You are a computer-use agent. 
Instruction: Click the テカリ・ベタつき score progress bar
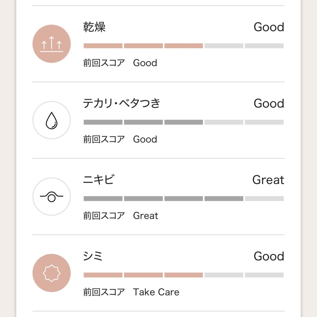click(183, 122)
